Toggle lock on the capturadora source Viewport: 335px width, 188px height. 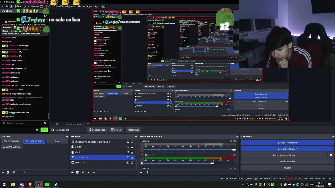(x=132, y=157)
